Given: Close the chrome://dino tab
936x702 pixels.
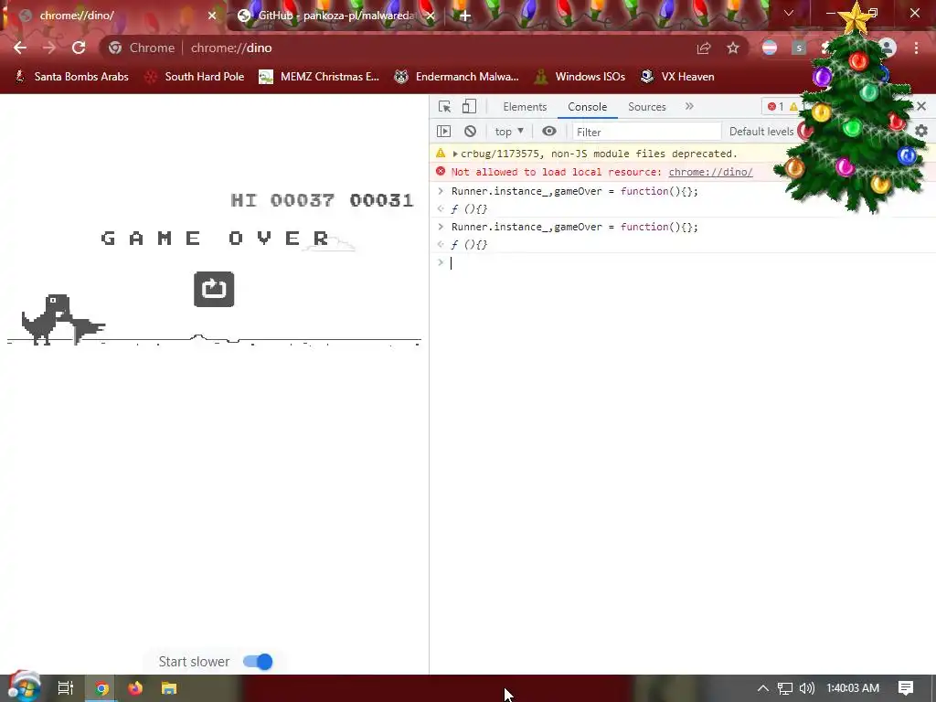Looking at the screenshot, I should point(212,16).
